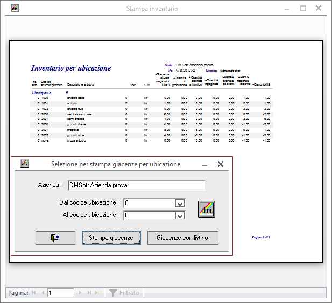Click the U.M. column header in report
The width and height of the screenshot is (332, 303).
pyautogui.click(x=147, y=85)
